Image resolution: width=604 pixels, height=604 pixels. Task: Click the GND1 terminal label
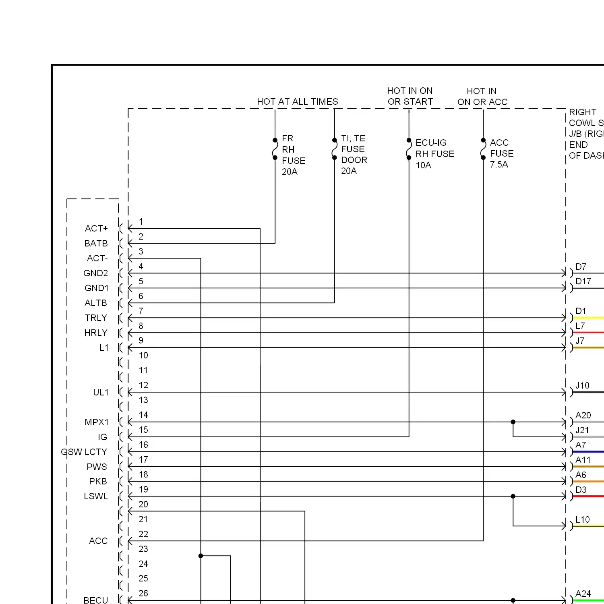96,288
